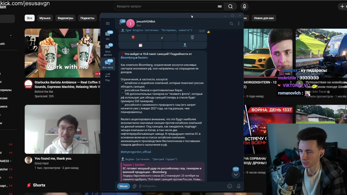
Task: Open the Starbucks Barista Ambience video title
Action: pos(67,84)
